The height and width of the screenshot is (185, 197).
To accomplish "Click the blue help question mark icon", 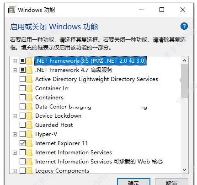I will click(184, 26).
